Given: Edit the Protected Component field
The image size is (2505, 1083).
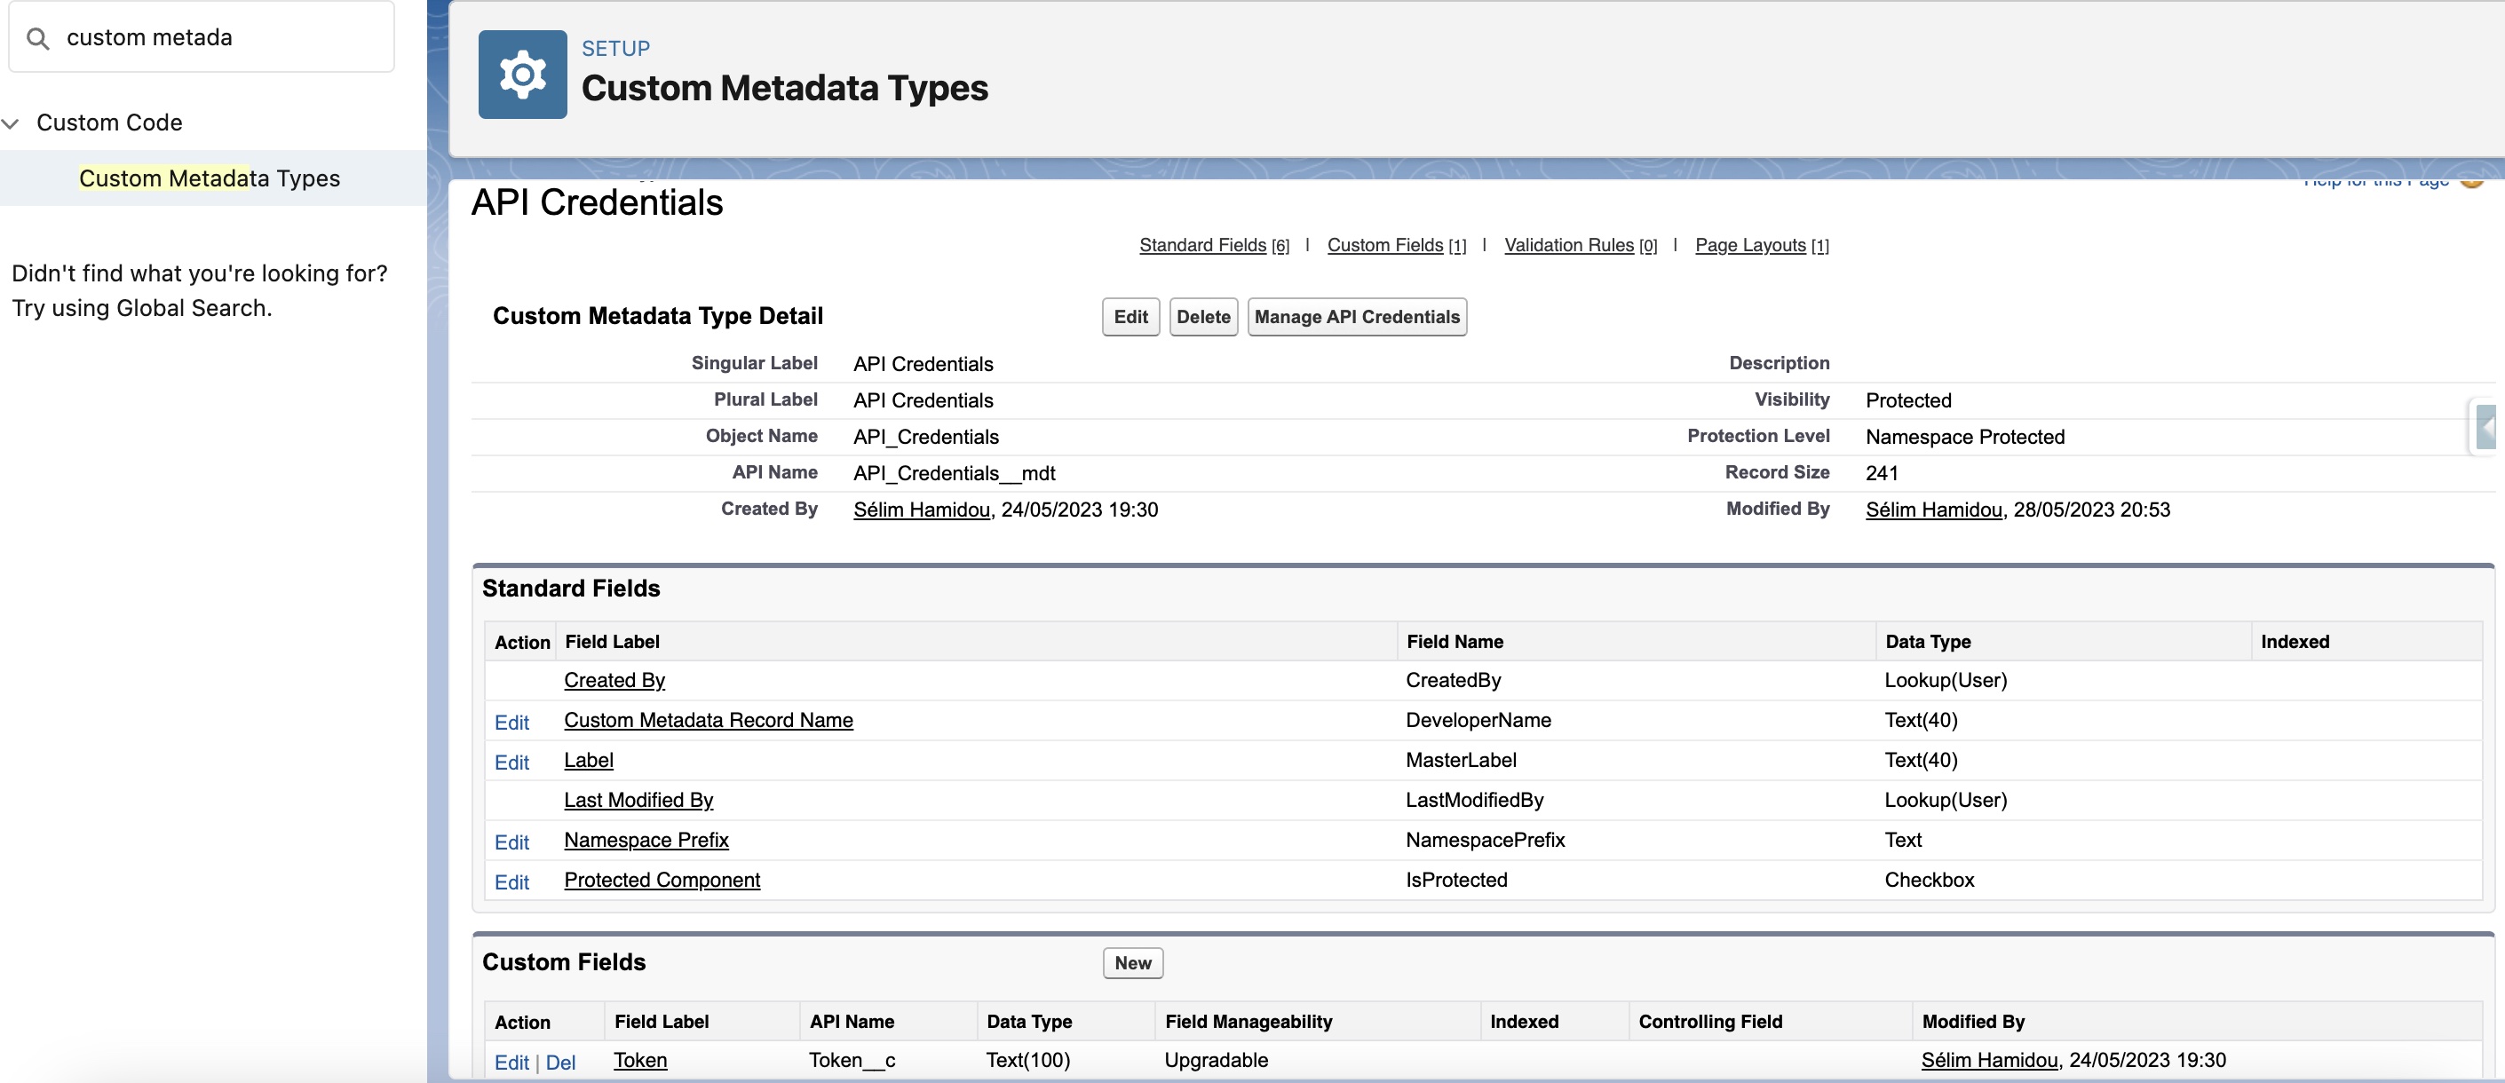Looking at the screenshot, I should coord(511,881).
